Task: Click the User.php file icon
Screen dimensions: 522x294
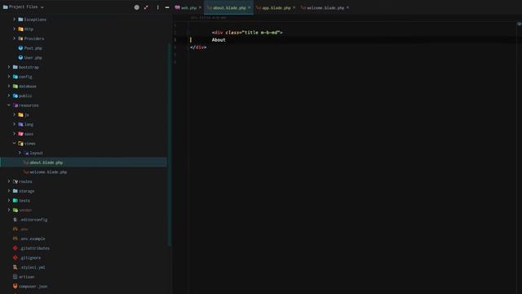Action: click(x=20, y=58)
